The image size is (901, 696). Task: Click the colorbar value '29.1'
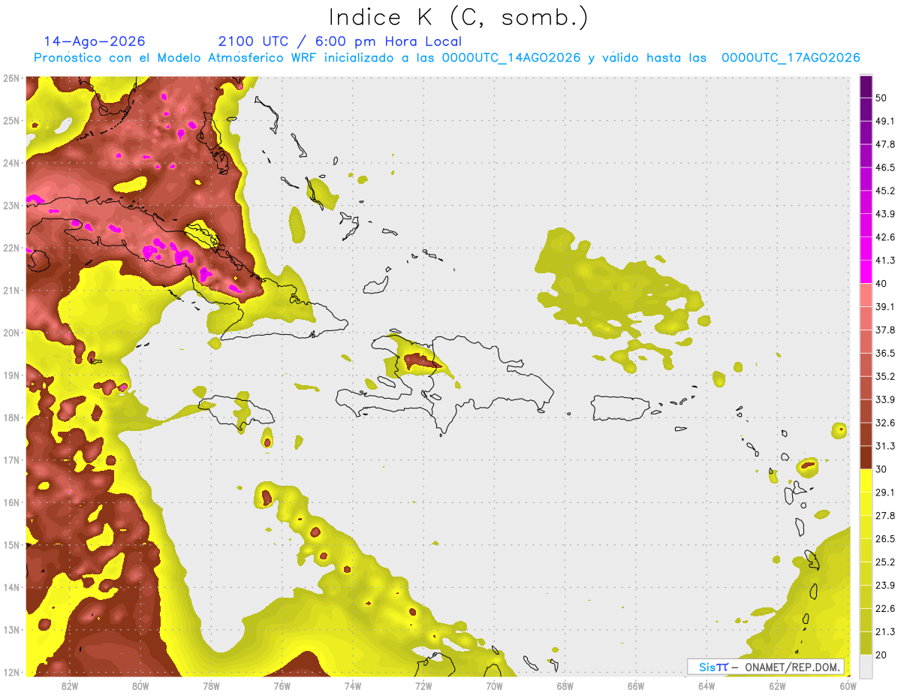[885, 493]
